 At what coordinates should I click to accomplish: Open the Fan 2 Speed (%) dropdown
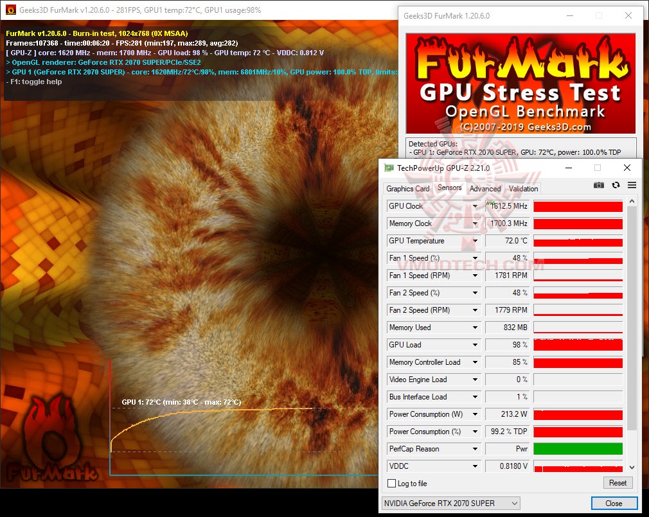point(475,293)
